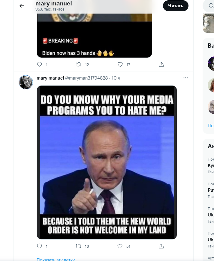Open the Put trending topic in sidebar
The image size is (214, 261).
pyautogui.click(x=211, y=190)
